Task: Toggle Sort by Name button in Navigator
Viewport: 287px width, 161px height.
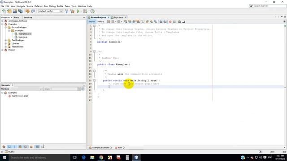Action: click(x=37, y=147)
